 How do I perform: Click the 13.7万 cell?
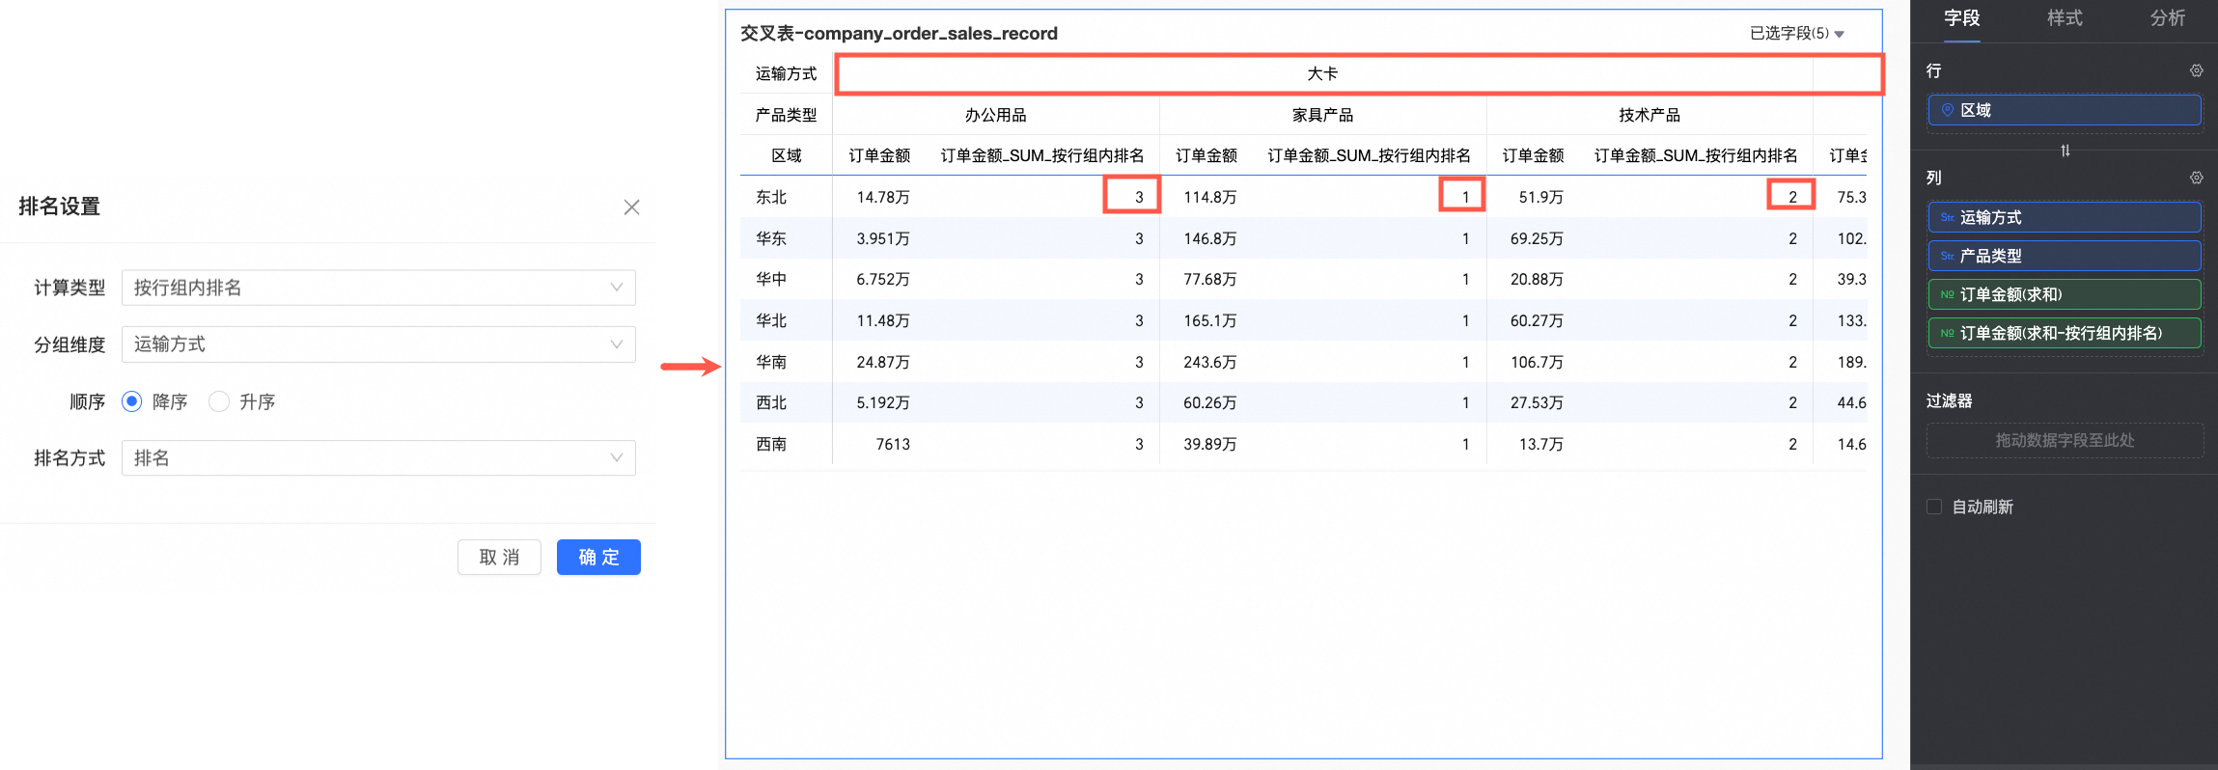click(1540, 444)
